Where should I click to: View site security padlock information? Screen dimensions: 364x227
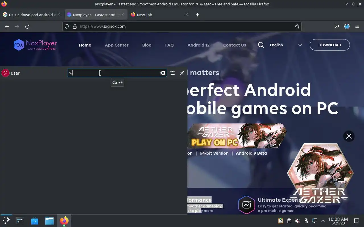pos(75,26)
